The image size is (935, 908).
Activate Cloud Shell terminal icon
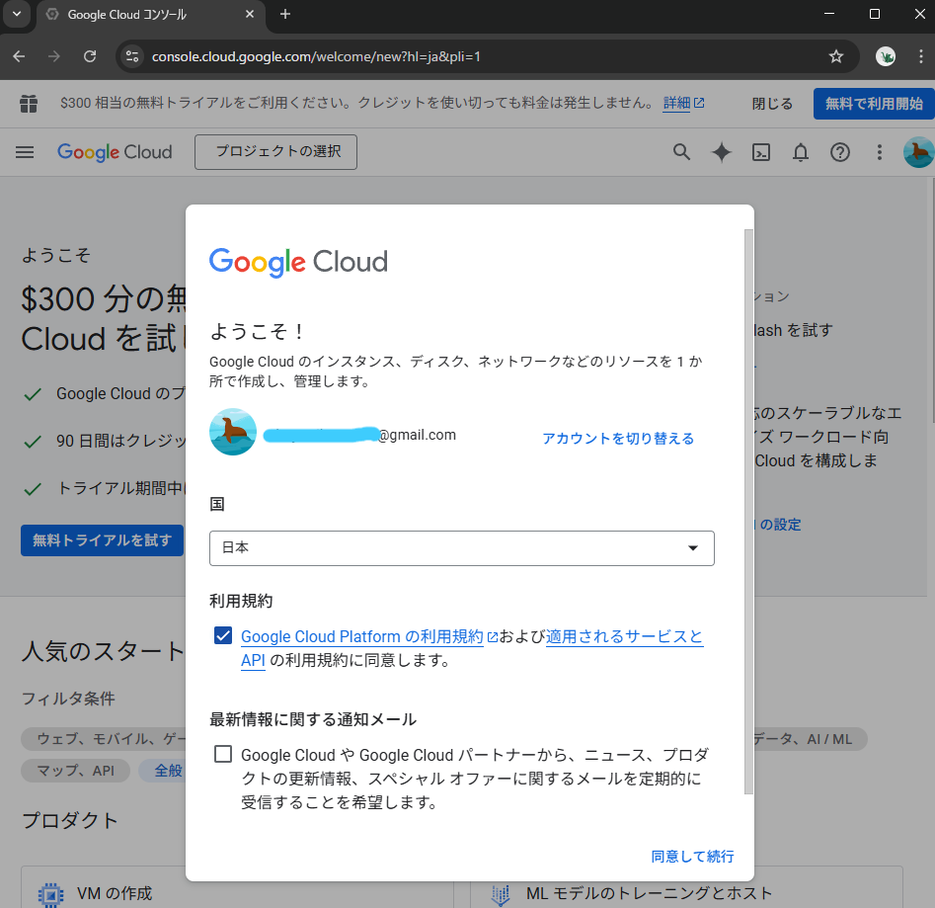coord(761,152)
